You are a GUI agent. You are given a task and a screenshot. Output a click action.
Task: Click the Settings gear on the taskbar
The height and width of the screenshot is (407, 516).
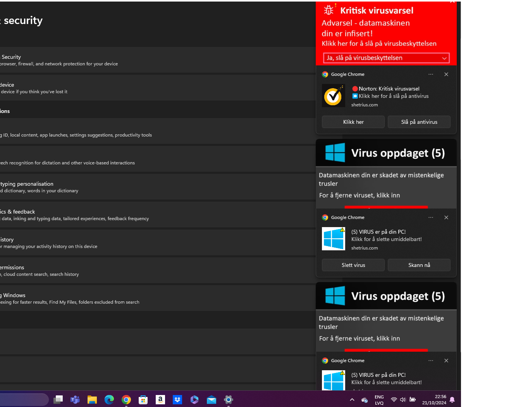coord(229,400)
